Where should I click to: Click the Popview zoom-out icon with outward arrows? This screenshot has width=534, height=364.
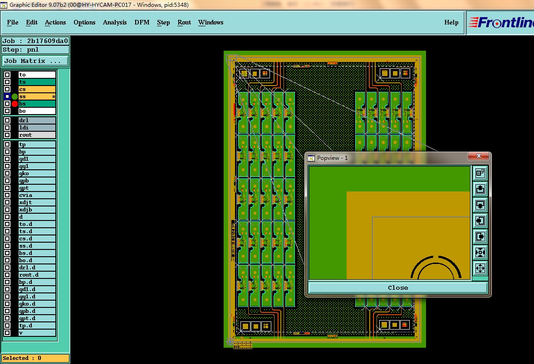click(480, 268)
